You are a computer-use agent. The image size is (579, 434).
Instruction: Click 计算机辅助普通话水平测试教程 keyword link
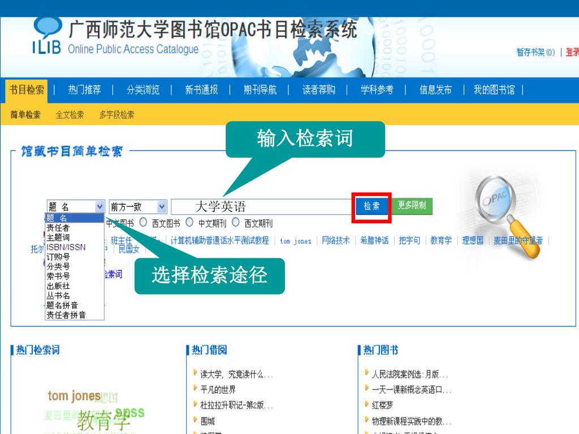pyautogui.click(x=220, y=241)
